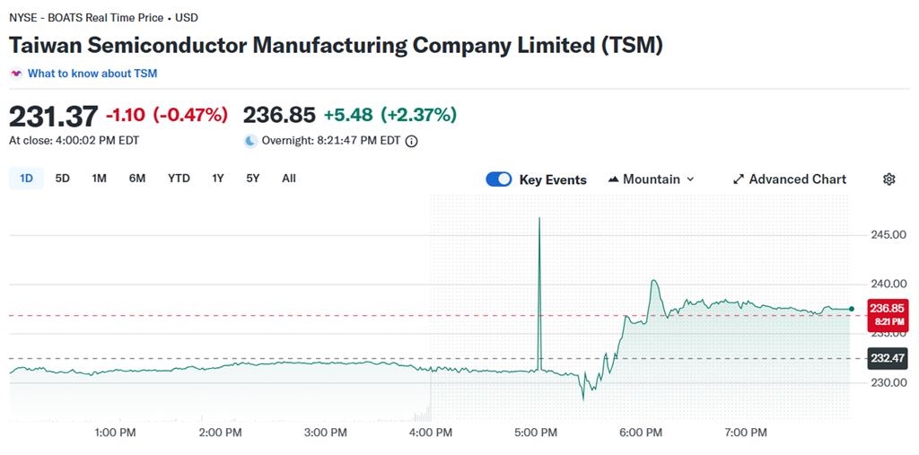Display the 5Y price history
This screenshot has width=919, height=455.
pyautogui.click(x=253, y=179)
